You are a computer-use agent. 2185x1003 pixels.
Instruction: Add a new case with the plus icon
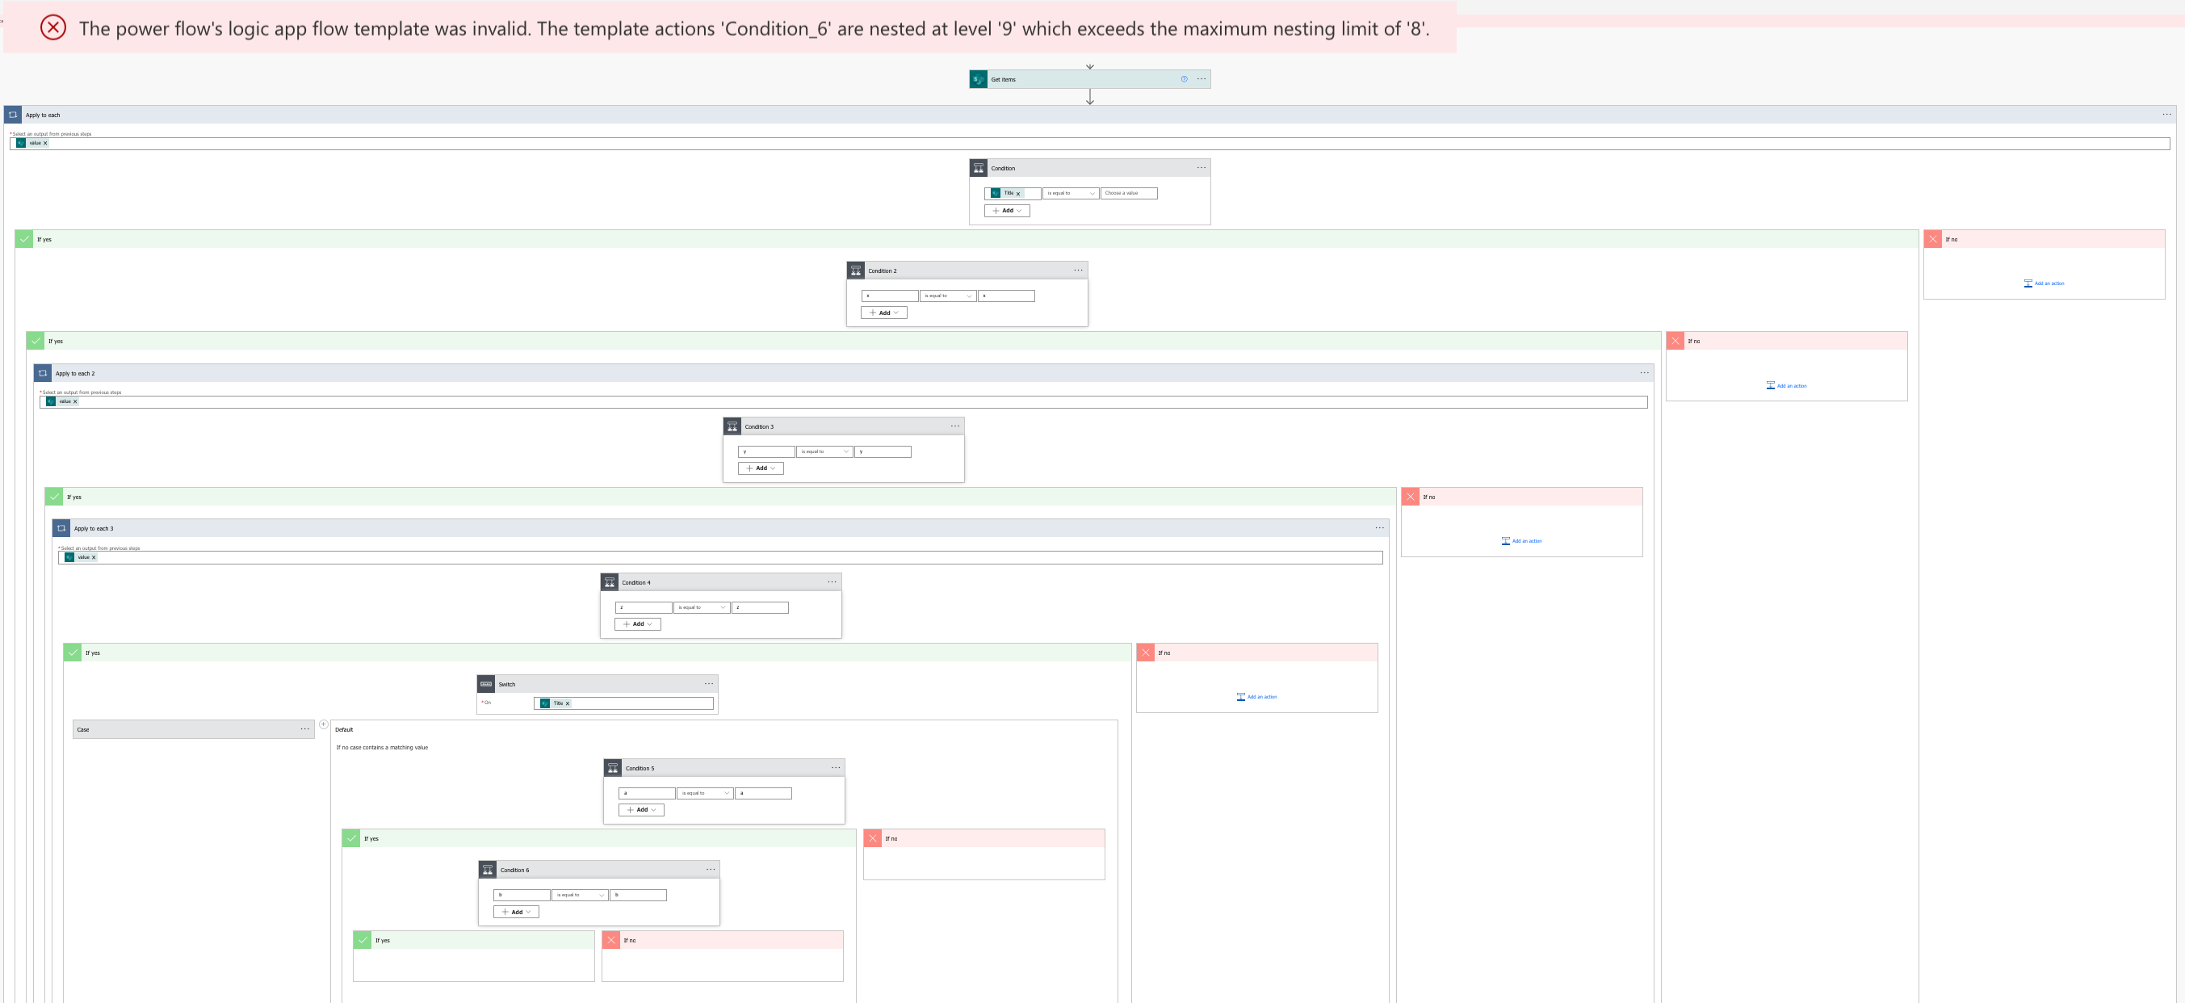323,724
